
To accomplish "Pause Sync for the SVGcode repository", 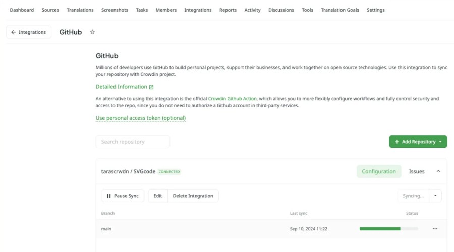I will [123, 196].
